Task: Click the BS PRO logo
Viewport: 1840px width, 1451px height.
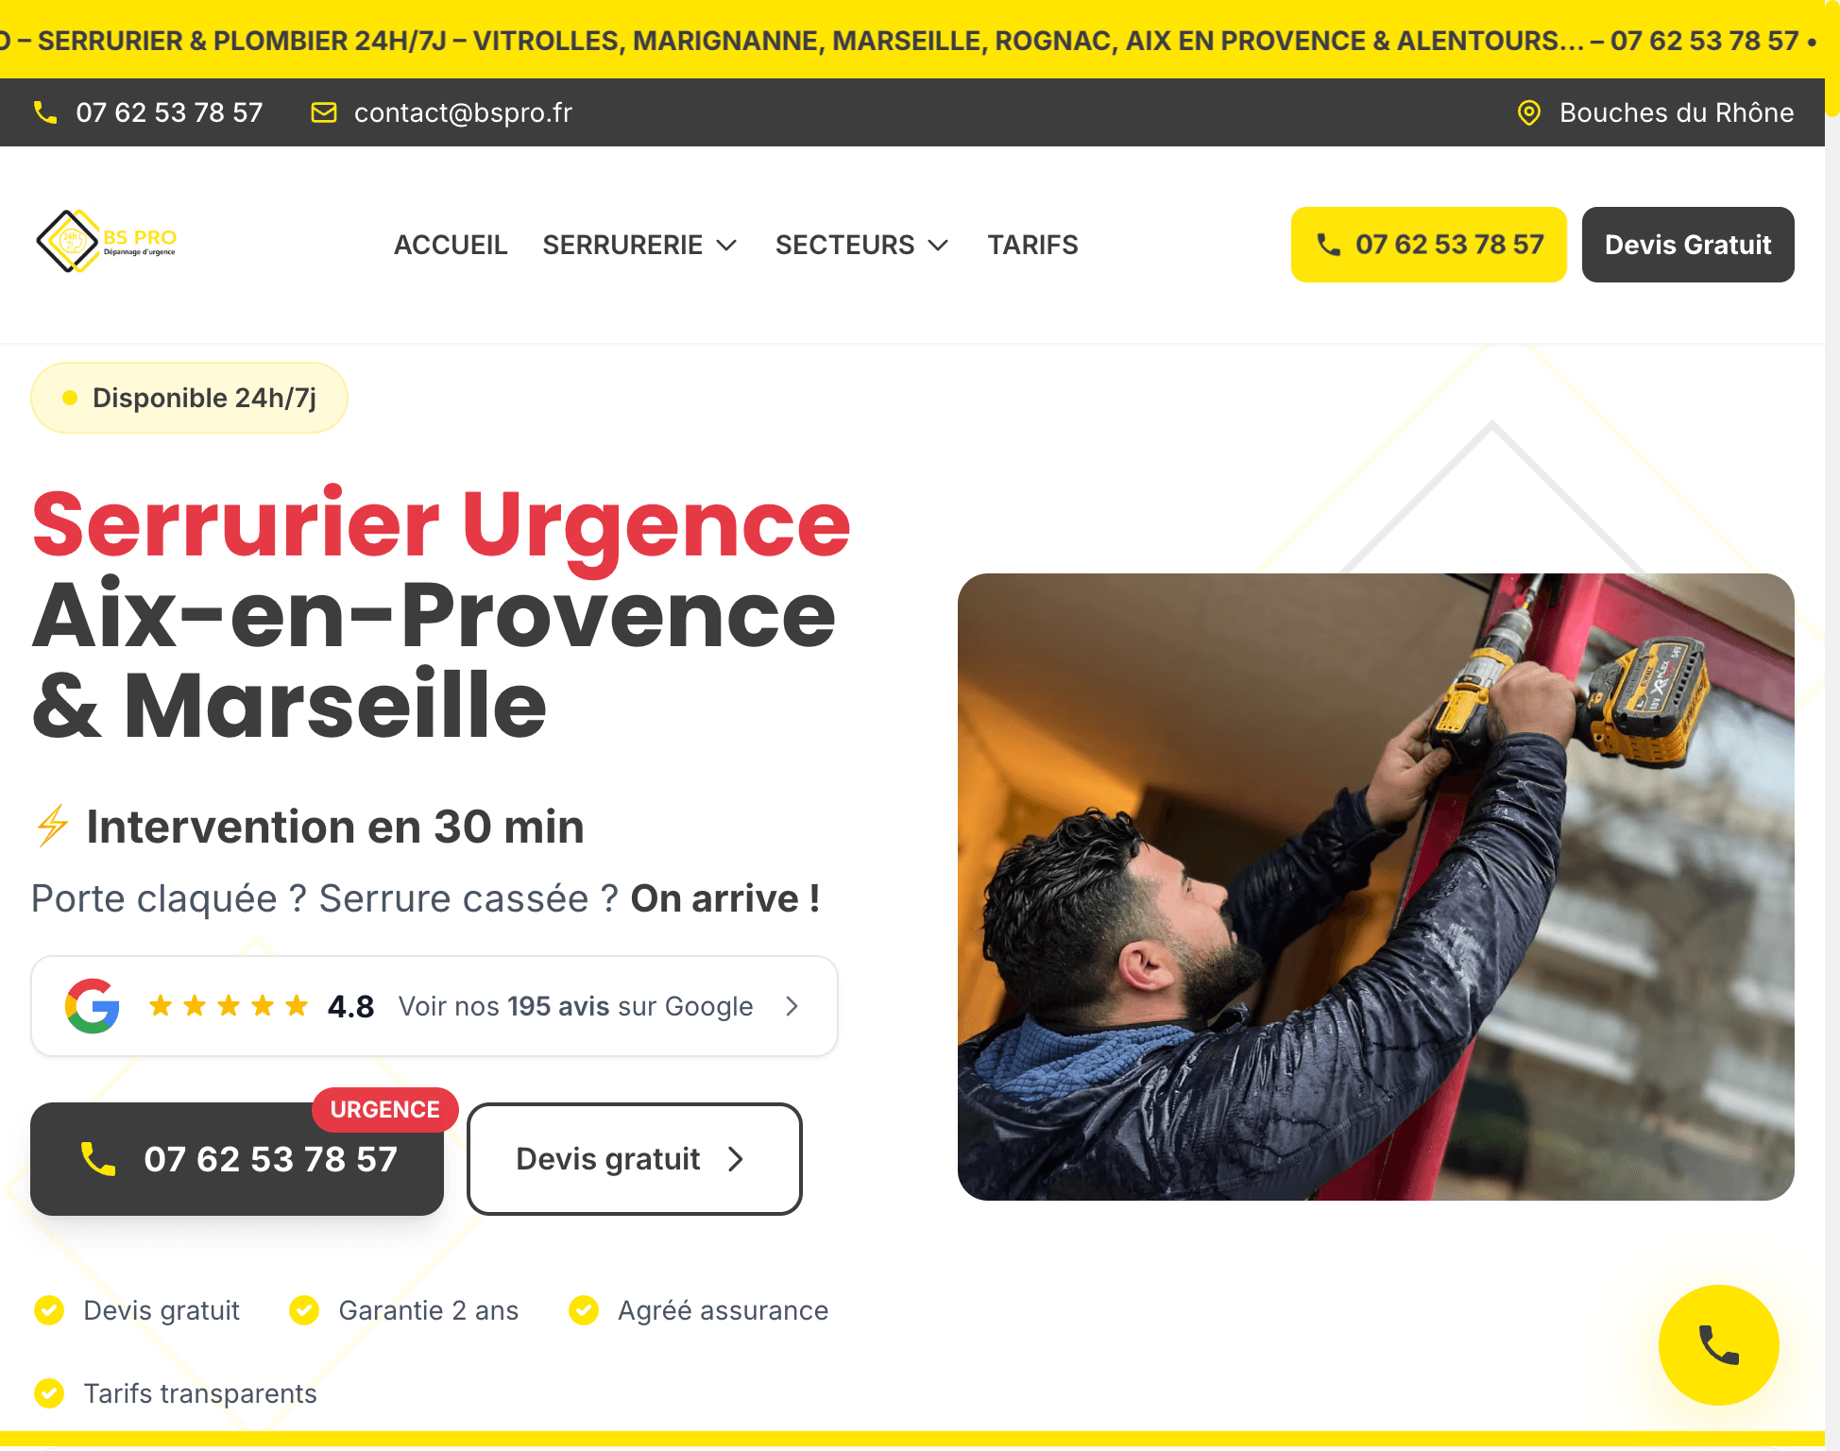Action: [x=107, y=242]
